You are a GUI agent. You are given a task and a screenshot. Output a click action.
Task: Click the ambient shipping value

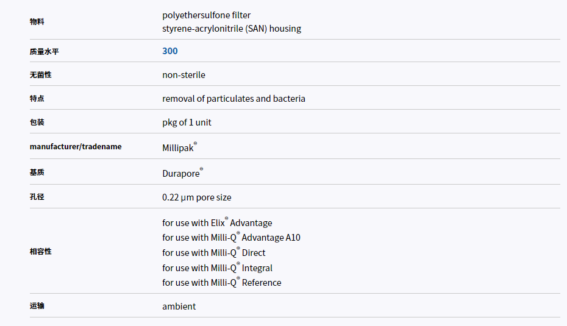[x=179, y=307]
